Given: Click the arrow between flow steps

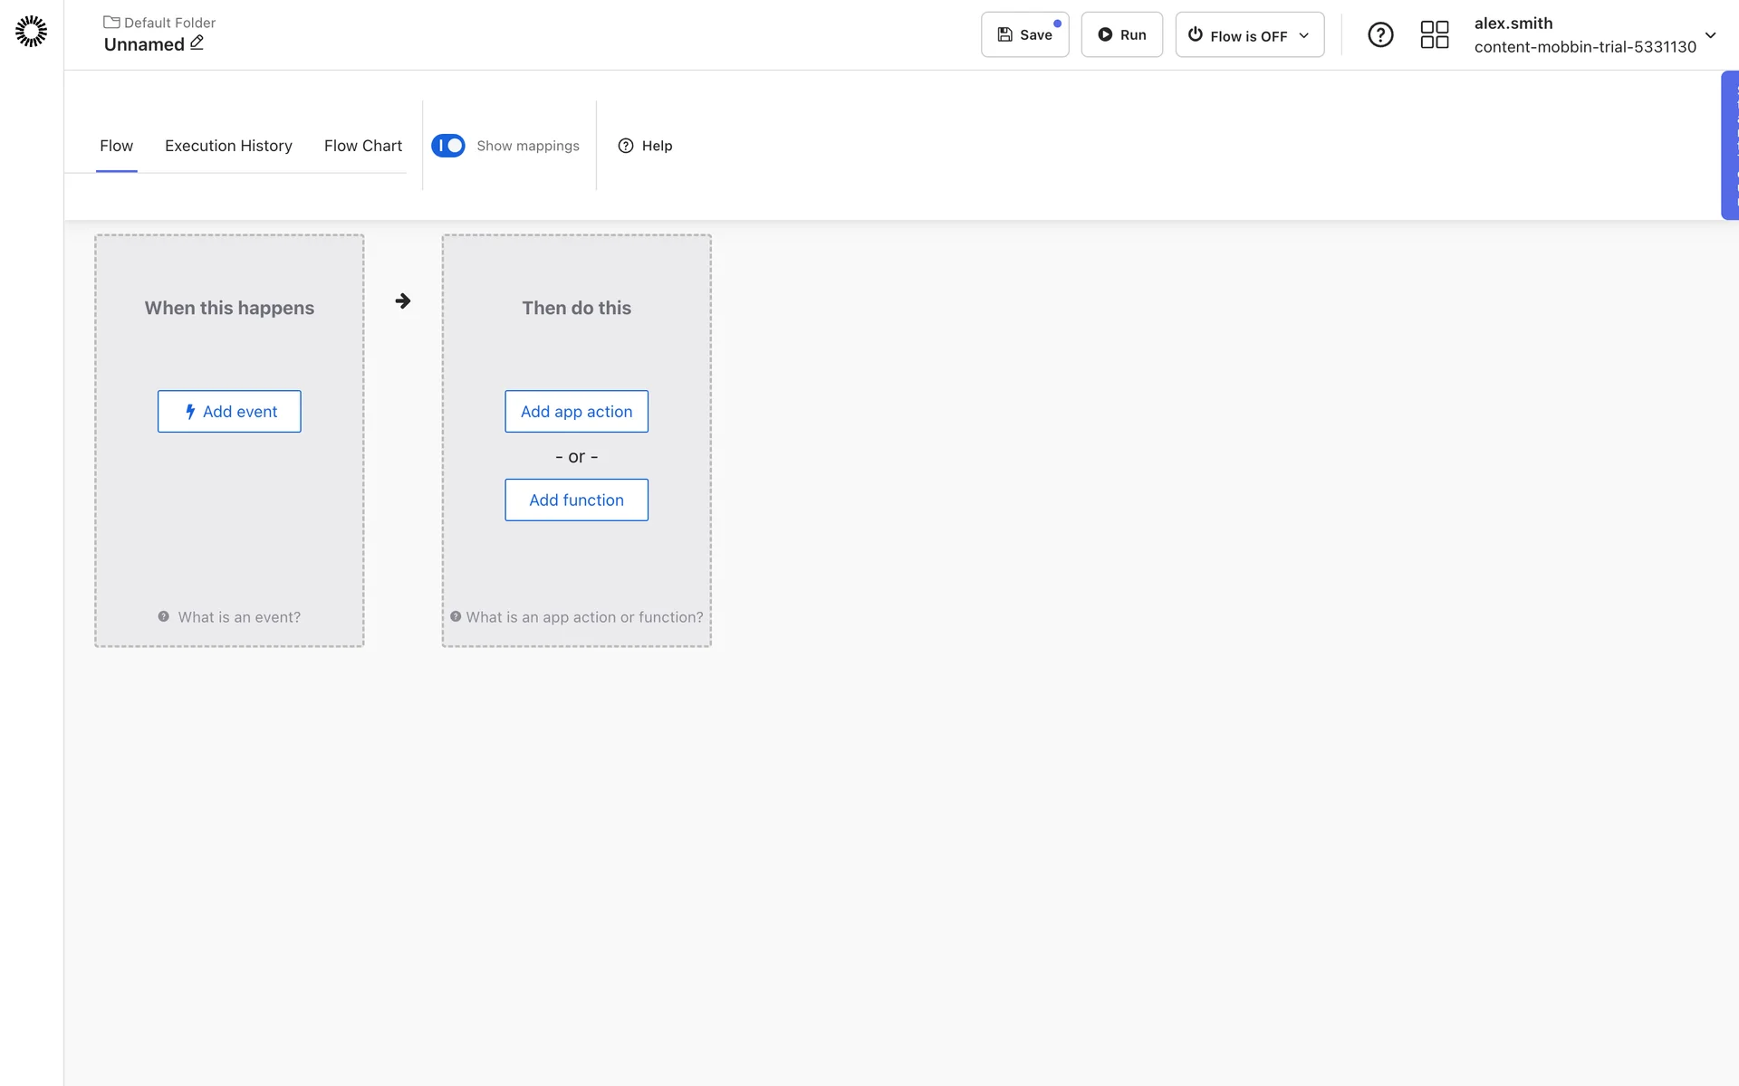Looking at the screenshot, I should [x=403, y=300].
